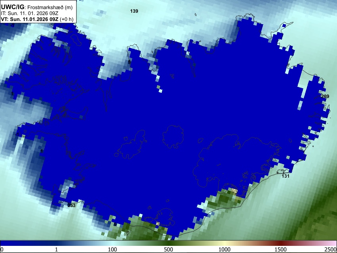
Task: Select the 'IT: Sun. 11. 01. 2026 09Z' line
Action: pos(29,13)
